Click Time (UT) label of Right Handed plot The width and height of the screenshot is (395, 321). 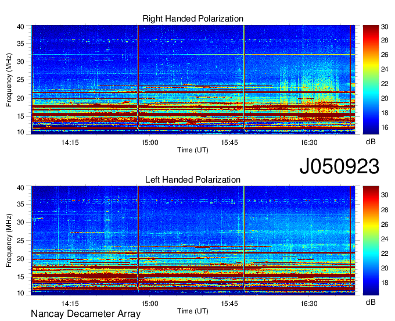pyautogui.click(x=193, y=150)
